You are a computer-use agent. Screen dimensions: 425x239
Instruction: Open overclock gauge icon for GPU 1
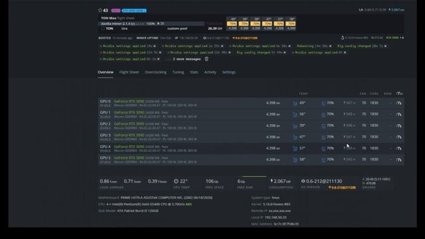point(398,114)
